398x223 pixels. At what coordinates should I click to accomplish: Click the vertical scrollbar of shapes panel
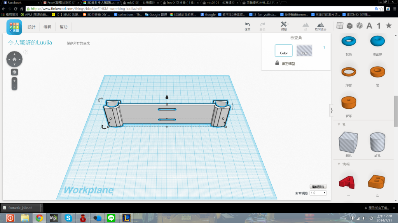[396, 111]
